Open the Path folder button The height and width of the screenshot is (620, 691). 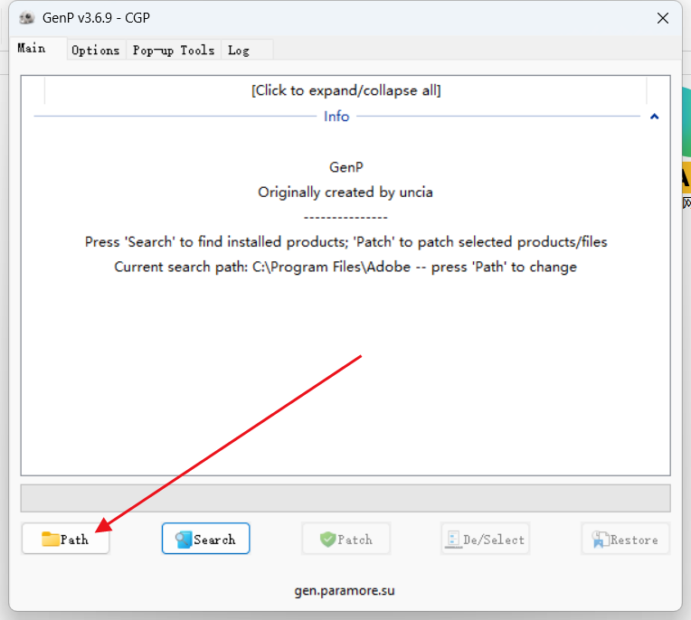[65, 538]
